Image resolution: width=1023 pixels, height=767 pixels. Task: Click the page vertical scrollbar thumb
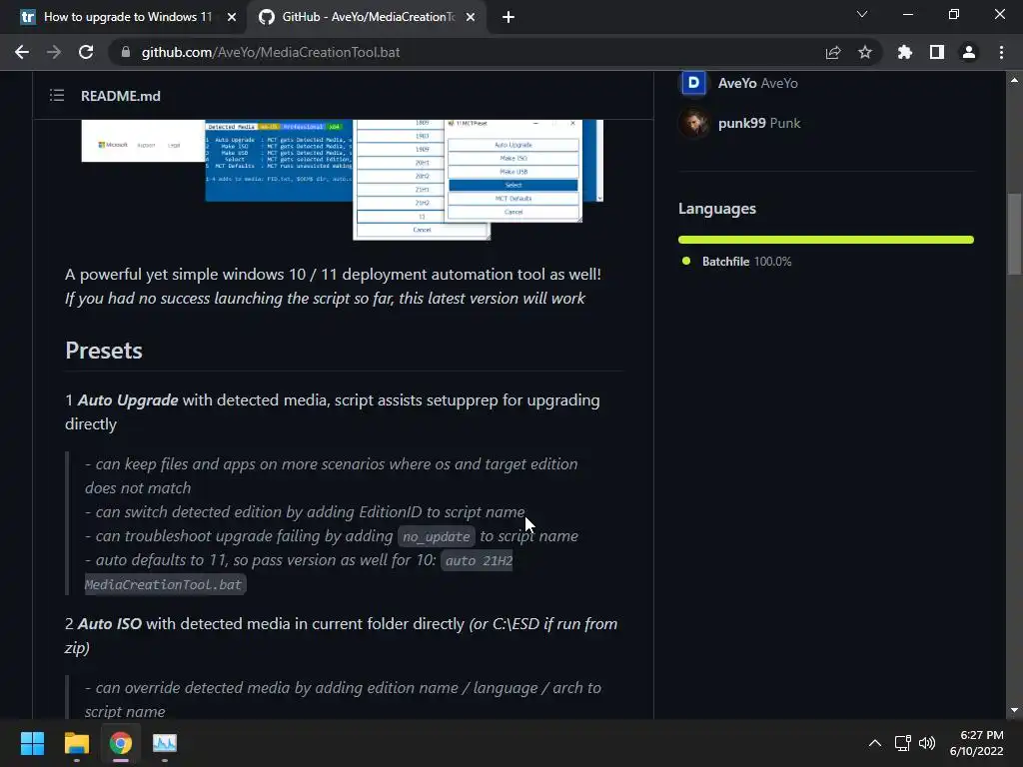pos(1014,234)
